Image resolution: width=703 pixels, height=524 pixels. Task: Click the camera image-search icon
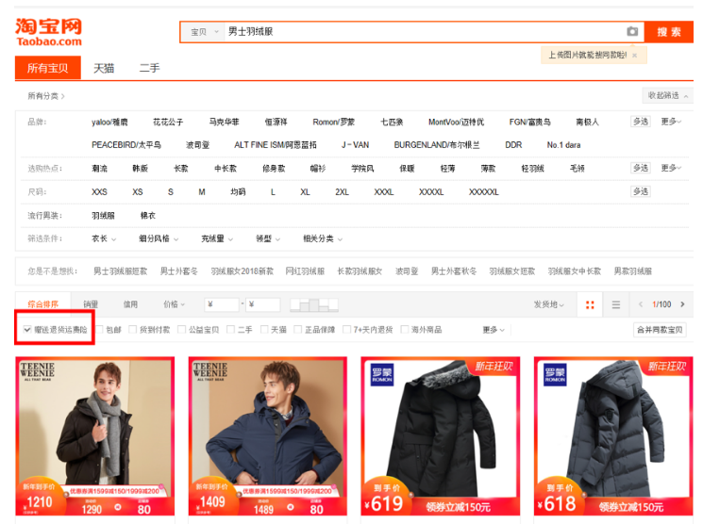[632, 31]
